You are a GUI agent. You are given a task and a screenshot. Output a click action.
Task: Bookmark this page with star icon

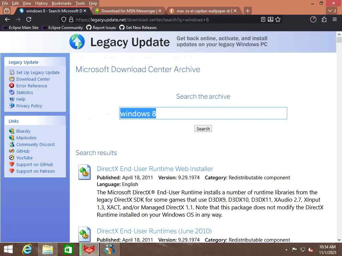[x=278, y=20]
